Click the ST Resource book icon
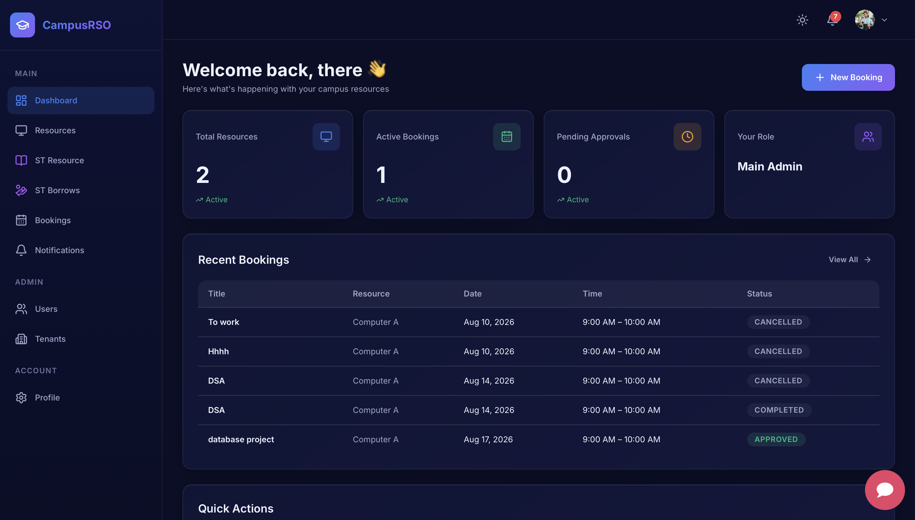Screen dimensions: 915x520 click(21, 160)
